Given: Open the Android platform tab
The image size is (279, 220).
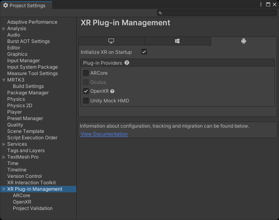Looking at the screenshot, I should (244, 41).
